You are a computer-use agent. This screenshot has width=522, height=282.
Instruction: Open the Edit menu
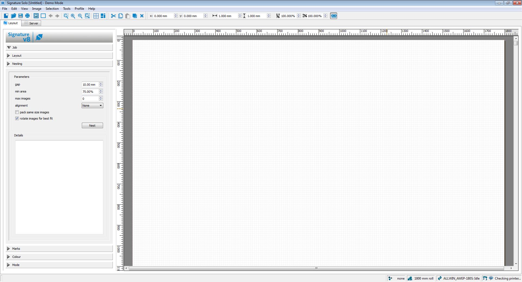tap(14, 9)
